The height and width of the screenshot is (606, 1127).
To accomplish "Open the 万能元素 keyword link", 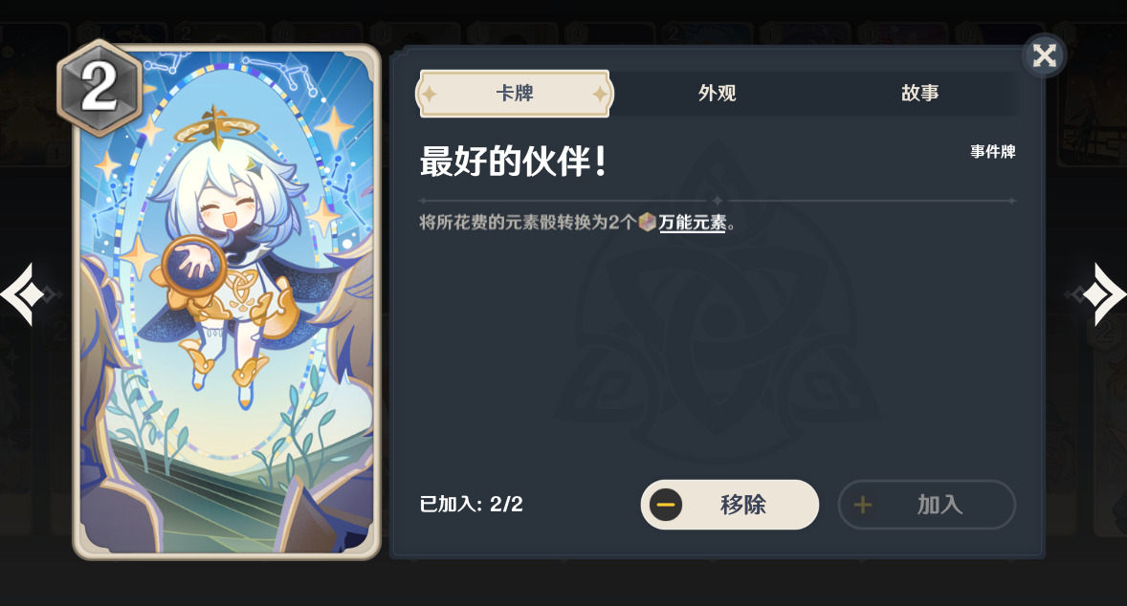I will 692,223.
